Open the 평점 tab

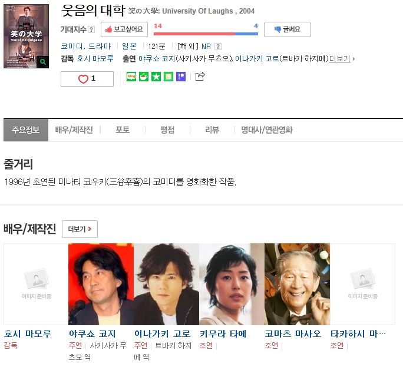[x=167, y=130]
